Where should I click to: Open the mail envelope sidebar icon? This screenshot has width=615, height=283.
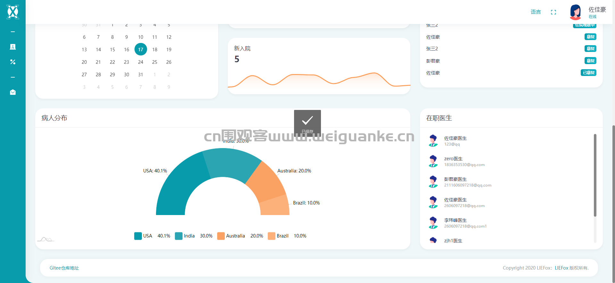[13, 92]
